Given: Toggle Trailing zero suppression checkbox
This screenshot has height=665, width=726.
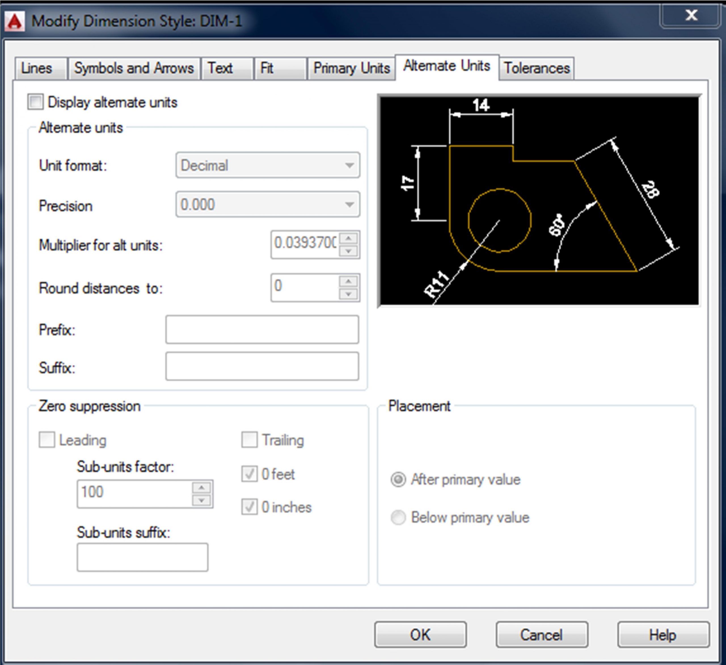Looking at the screenshot, I should pos(249,440).
